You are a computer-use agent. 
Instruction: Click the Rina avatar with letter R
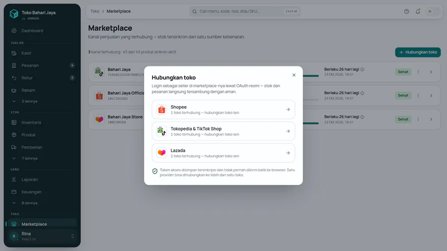coord(14,236)
